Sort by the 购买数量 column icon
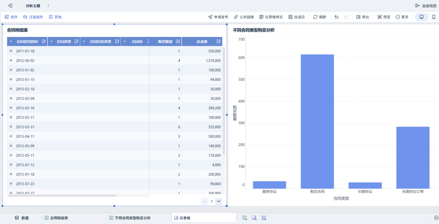The height and width of the screenshot is (224, 439). 178,42
